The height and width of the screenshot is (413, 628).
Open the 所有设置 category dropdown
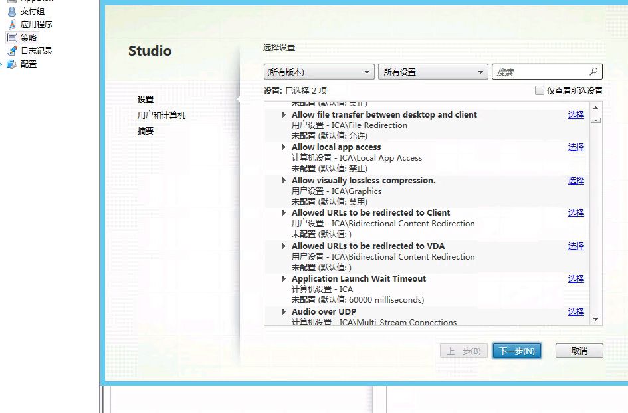click(x=433, y=72)
